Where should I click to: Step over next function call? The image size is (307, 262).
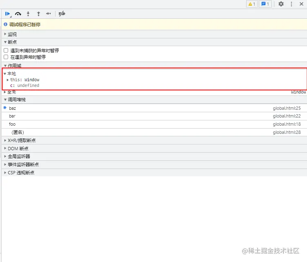tap(18, 14)
